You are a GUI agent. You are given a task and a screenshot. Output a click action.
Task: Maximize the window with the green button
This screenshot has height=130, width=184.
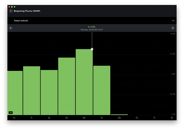pos(15,7)
